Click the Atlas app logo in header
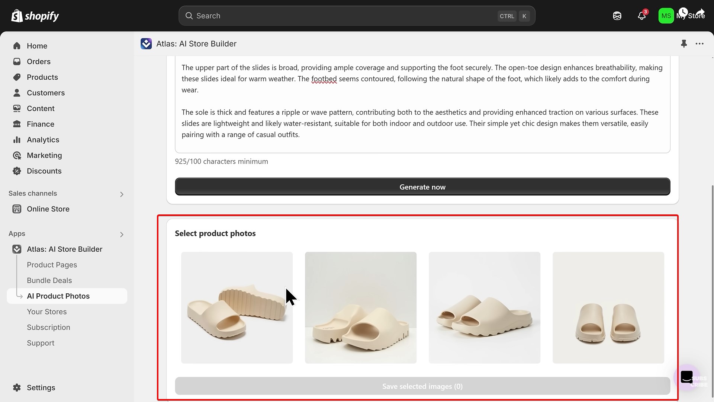Image resolution: width=714 pixels, height=402 pixels. (x=146, y=44)
